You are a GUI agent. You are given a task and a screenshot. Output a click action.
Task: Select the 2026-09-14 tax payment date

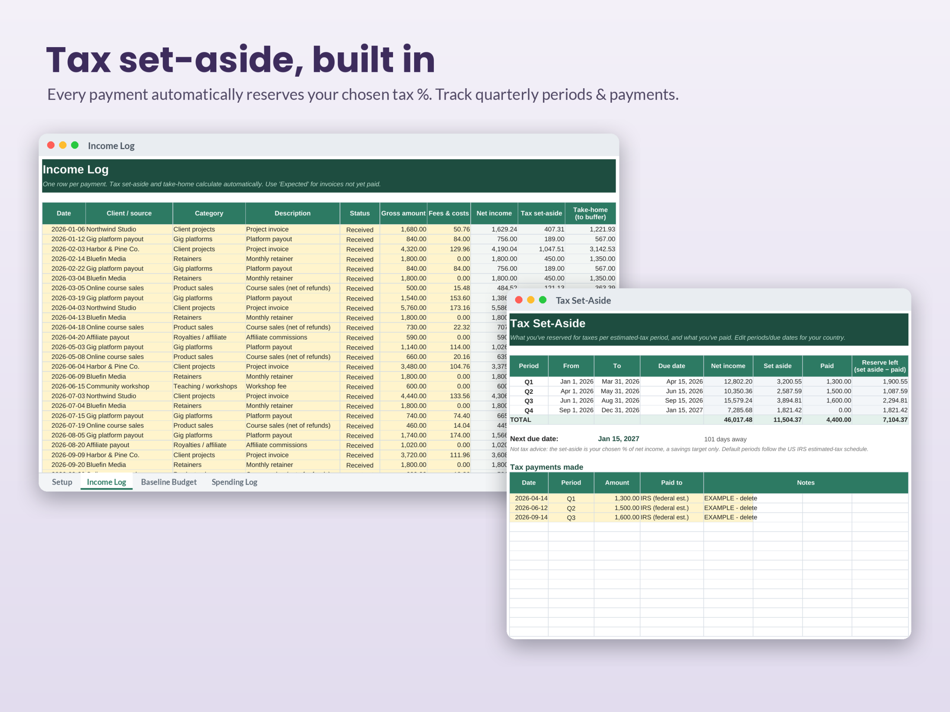(x=529, y=517)
